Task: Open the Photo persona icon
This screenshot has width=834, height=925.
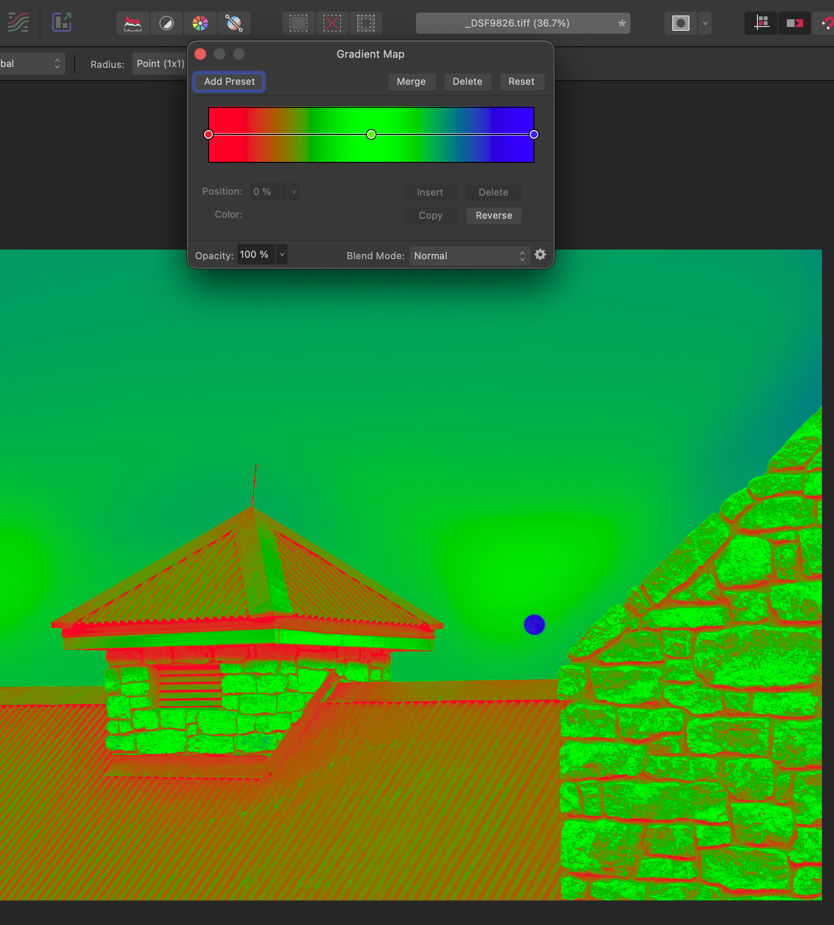Action: click(x=18, y=23)
